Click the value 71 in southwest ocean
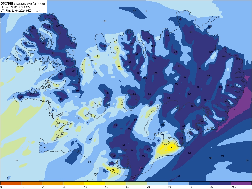 point(23,147)
